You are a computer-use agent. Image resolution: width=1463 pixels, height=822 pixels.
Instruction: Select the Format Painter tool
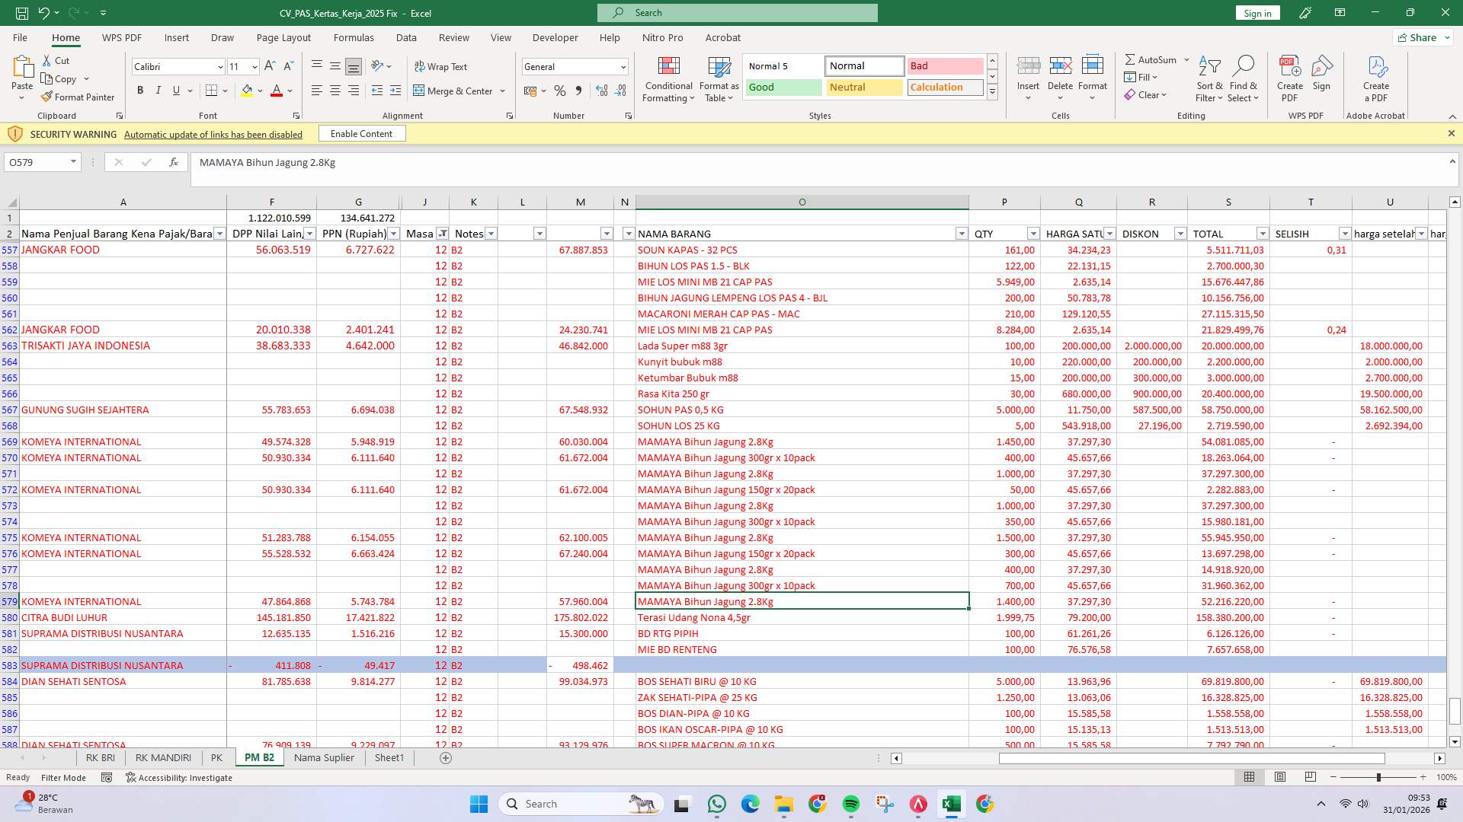[x=78, y=97]
